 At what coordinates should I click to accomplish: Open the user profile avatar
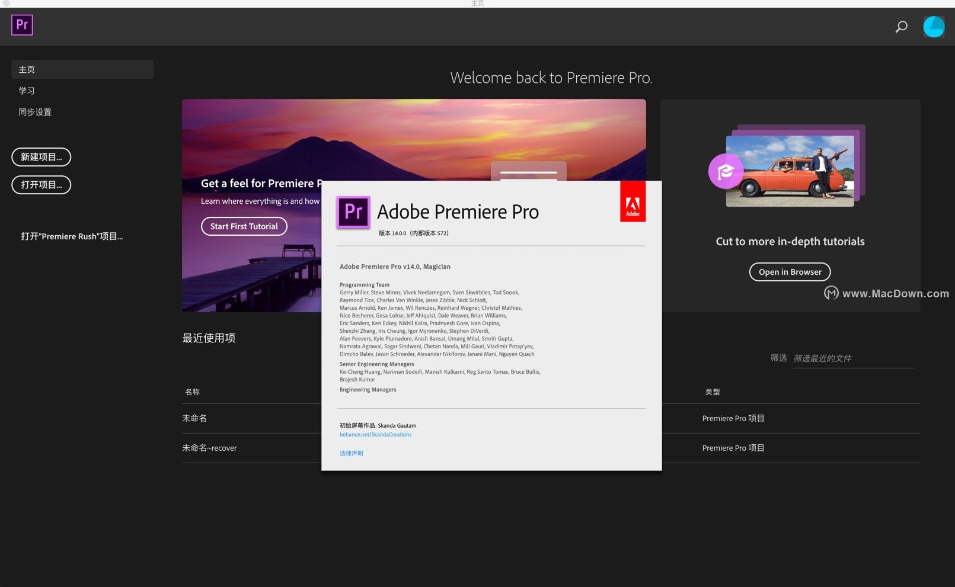click(934, 27)
